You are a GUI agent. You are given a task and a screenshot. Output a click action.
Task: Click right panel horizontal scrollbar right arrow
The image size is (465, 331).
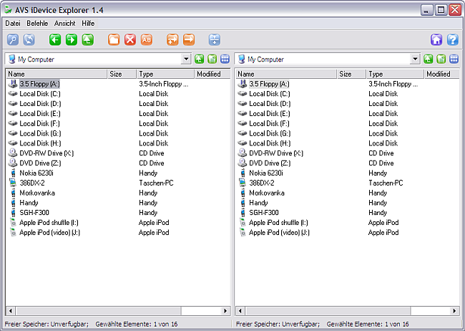click(x=454, y=311)
